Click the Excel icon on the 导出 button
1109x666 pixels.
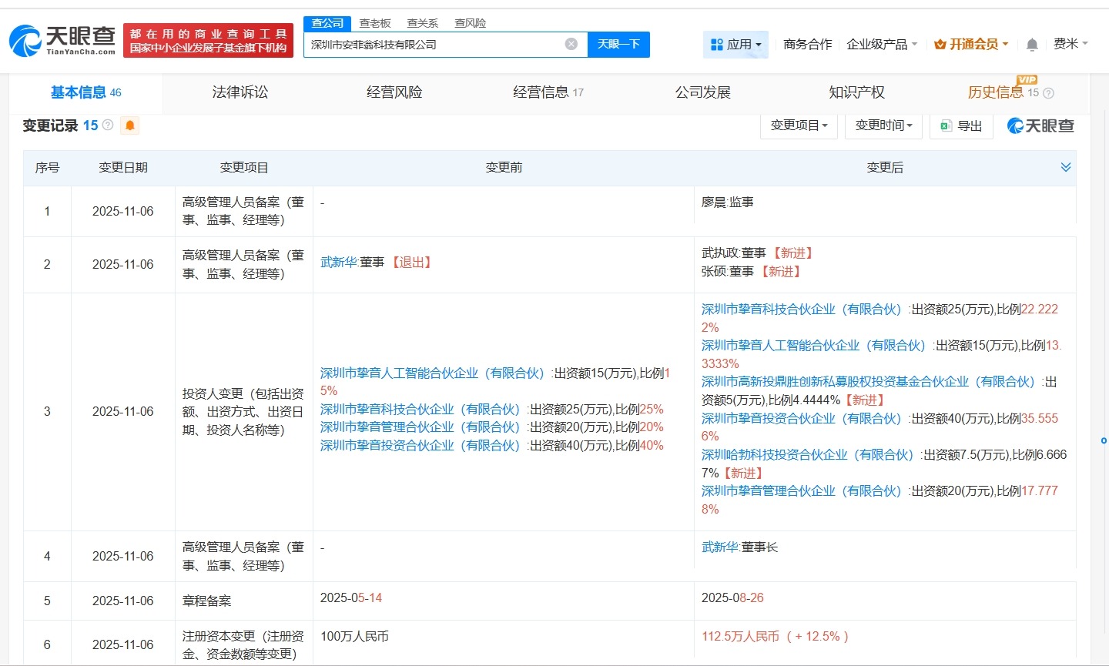click(947, 126)
